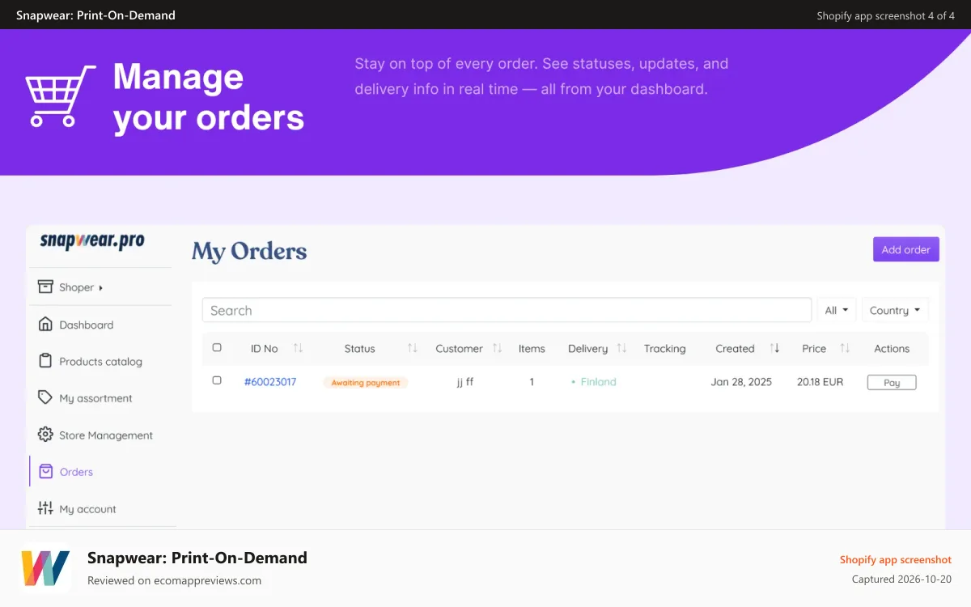Click the Items column header
This screenshot has height=607, width=971.
(x=532, y=348)
